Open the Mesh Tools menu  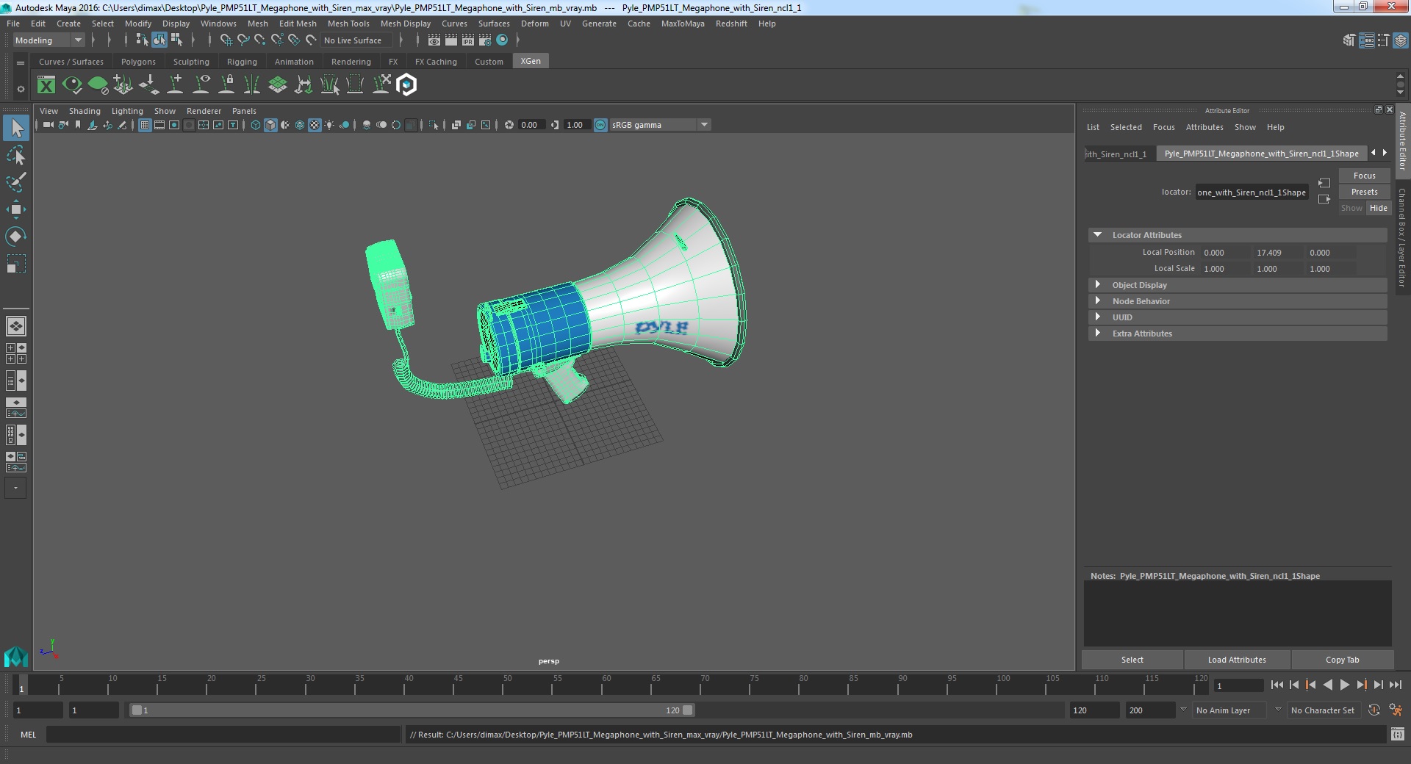point(348,24)
